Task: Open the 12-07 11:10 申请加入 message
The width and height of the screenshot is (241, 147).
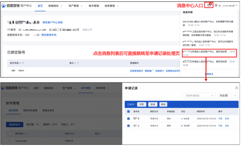Action: (209, 53)
